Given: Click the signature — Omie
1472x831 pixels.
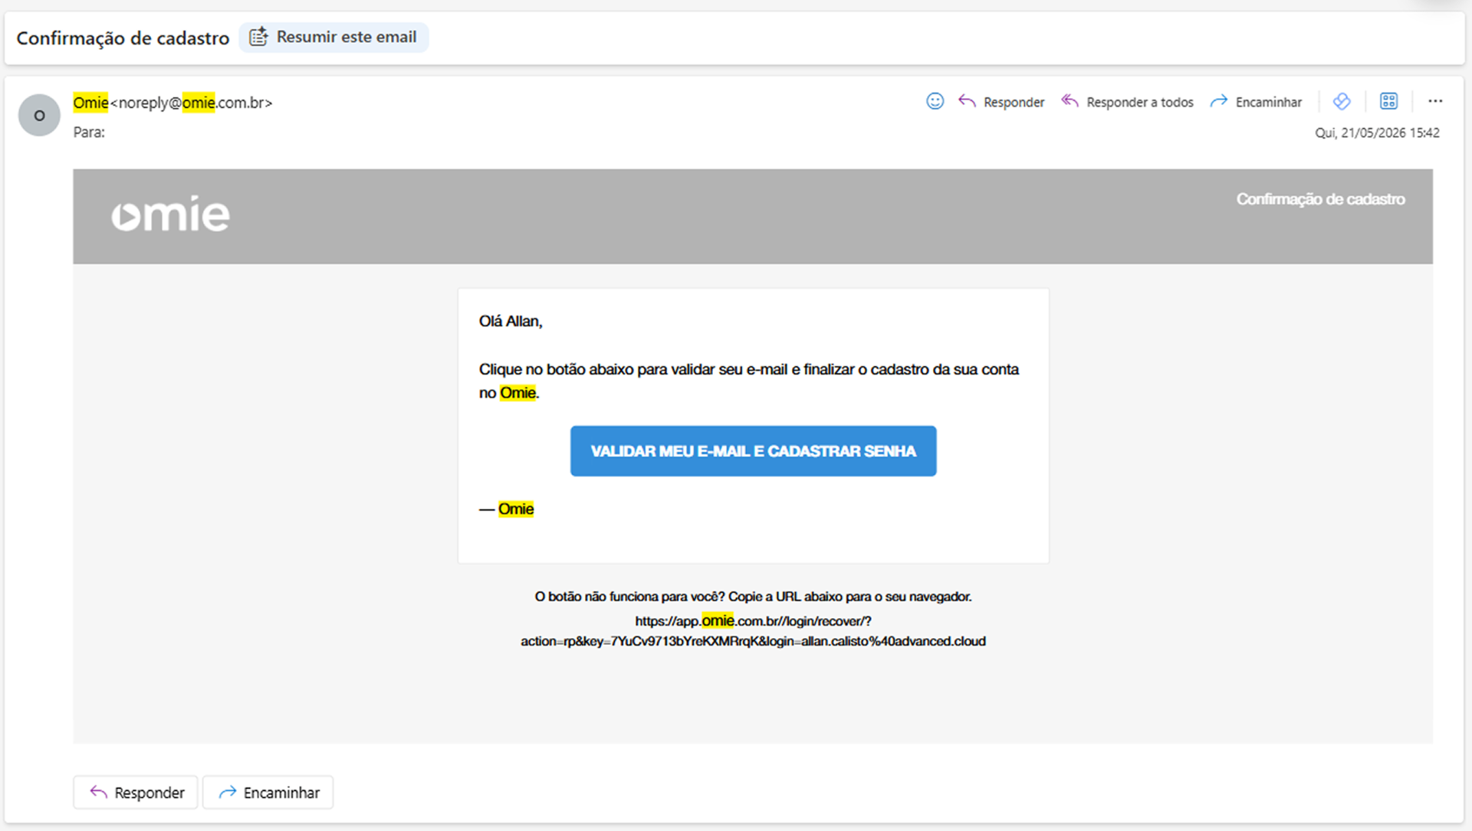Looking at the screenshot, I should pyautogui.click(x=506, y=509).
